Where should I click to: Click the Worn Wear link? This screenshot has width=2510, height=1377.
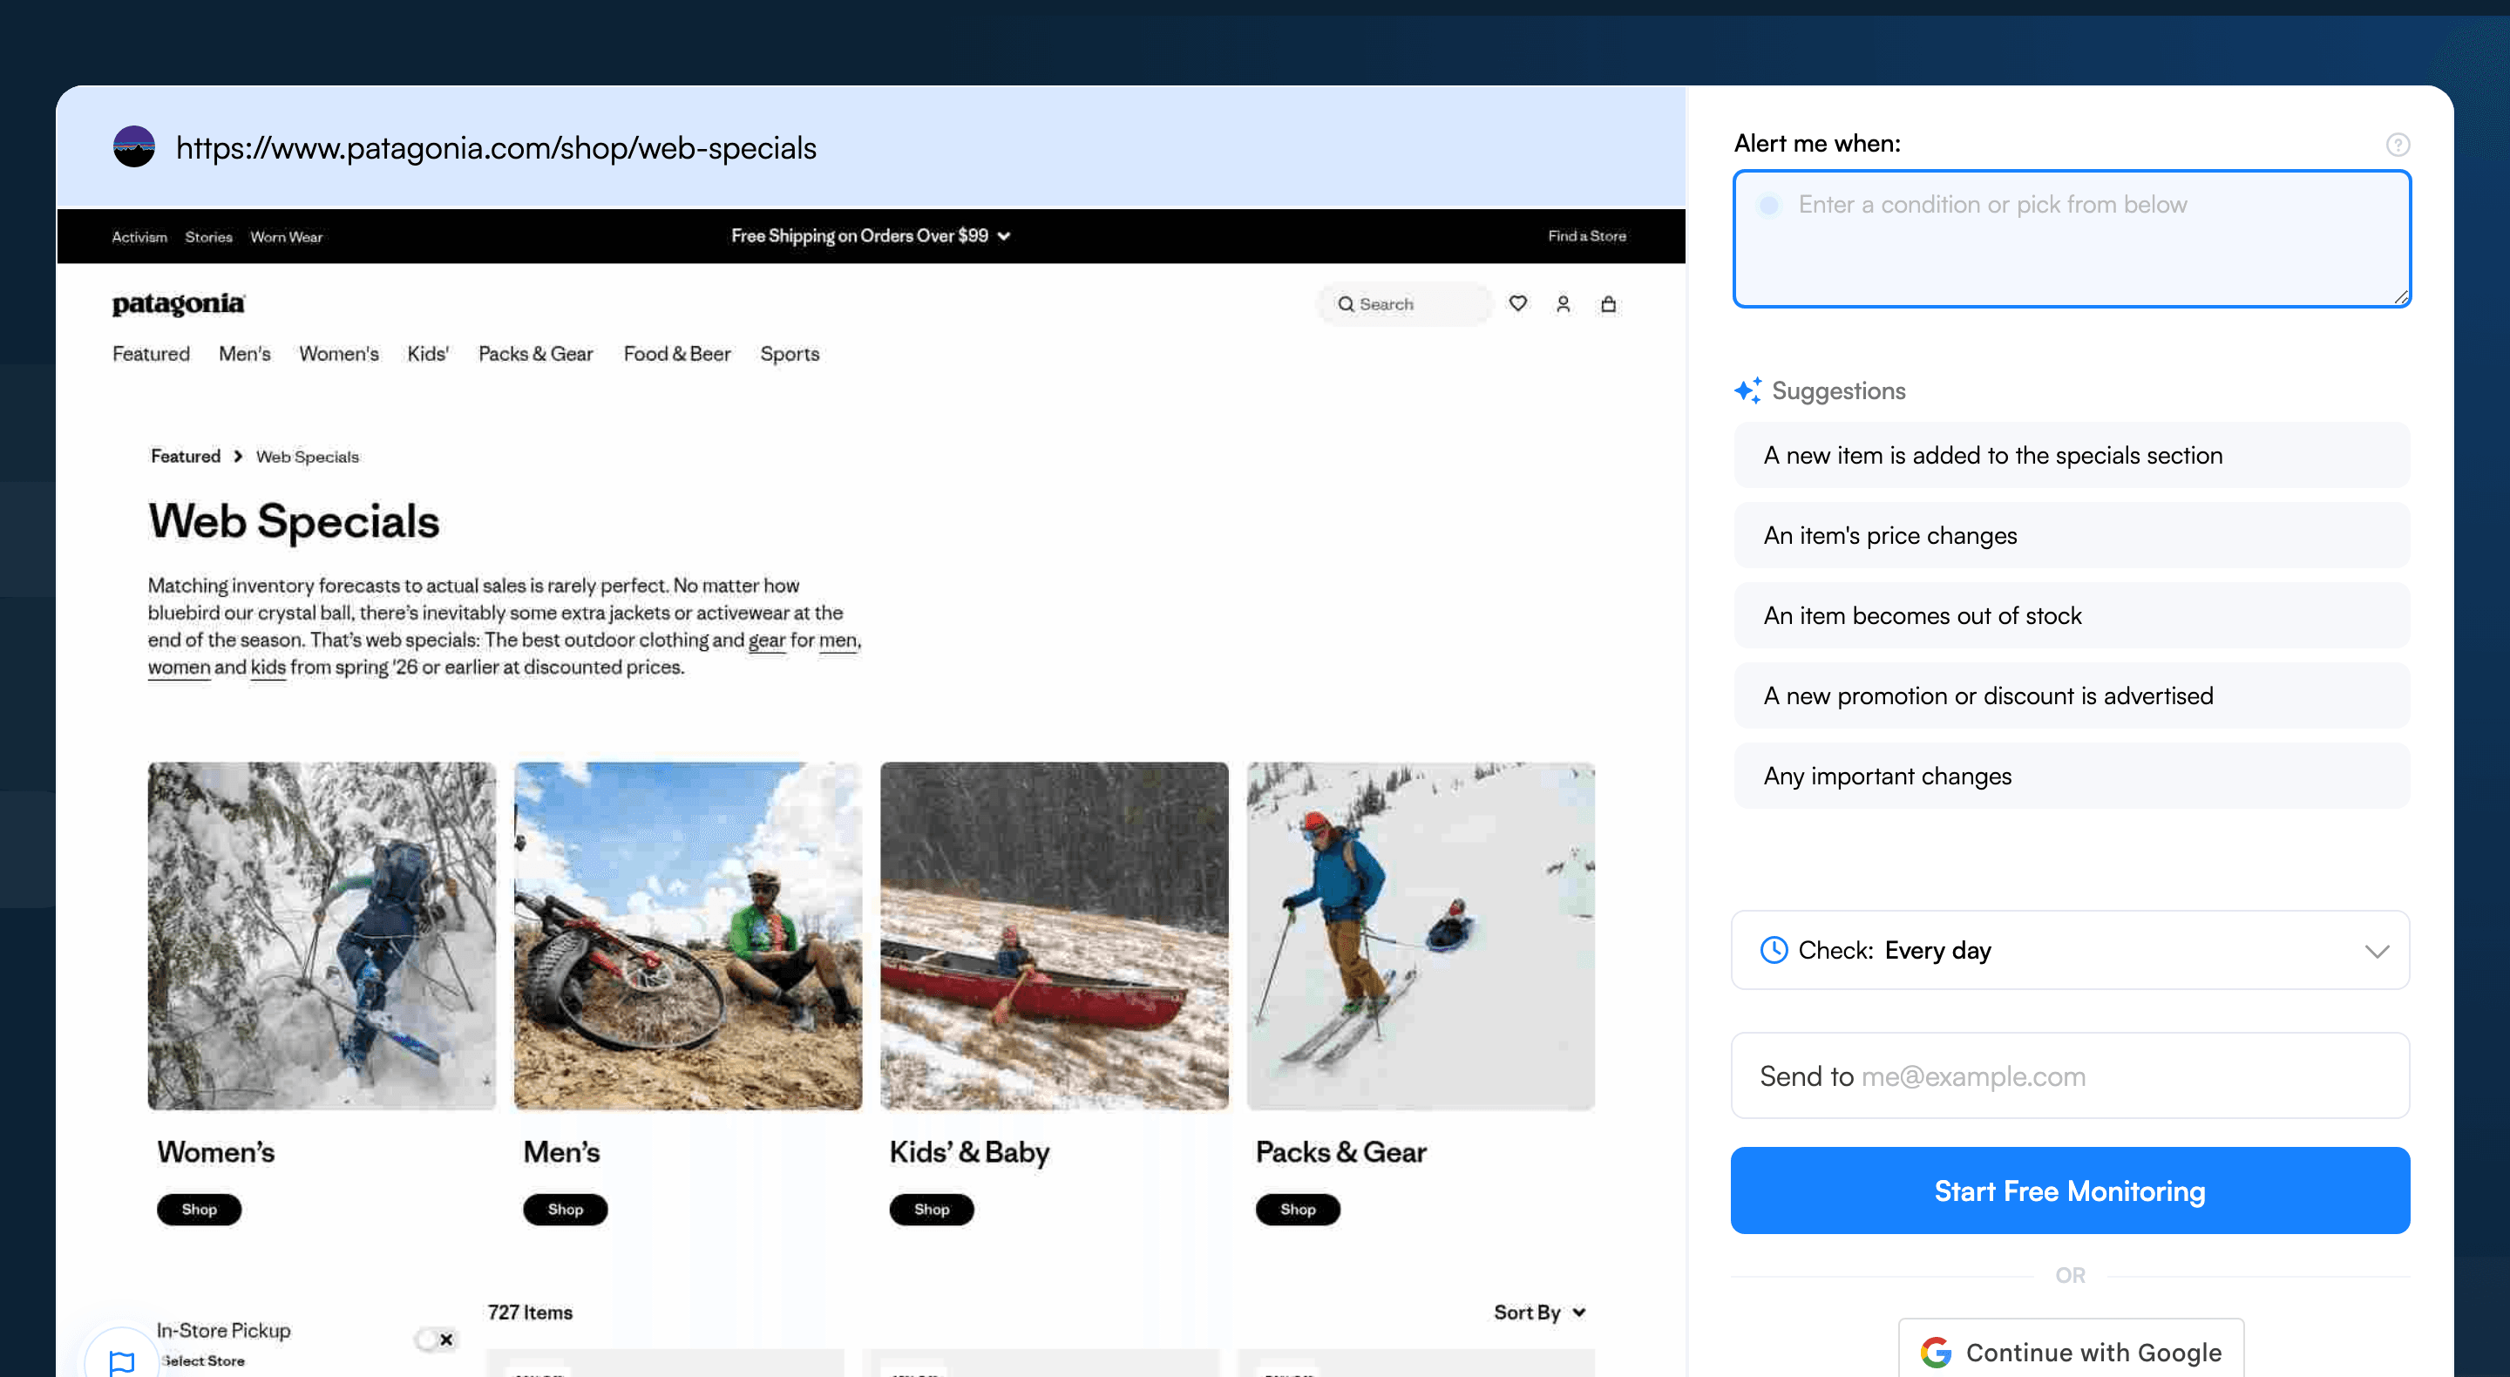[x=287, y=237]
